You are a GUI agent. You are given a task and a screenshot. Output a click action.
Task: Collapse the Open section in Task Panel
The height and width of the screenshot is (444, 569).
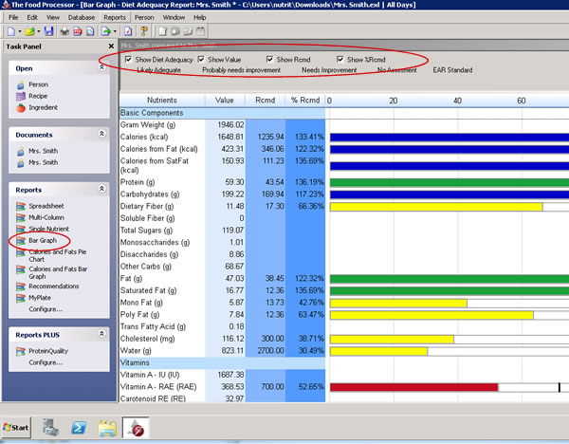coord(102,67)
